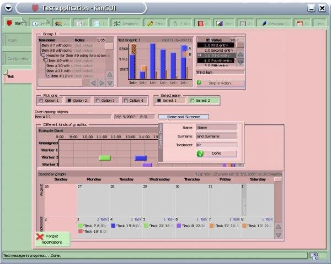The width and height of the screenshot is (331, 264).
Task: Click the status bar icon at bottom right
Action: pos(315,256)
